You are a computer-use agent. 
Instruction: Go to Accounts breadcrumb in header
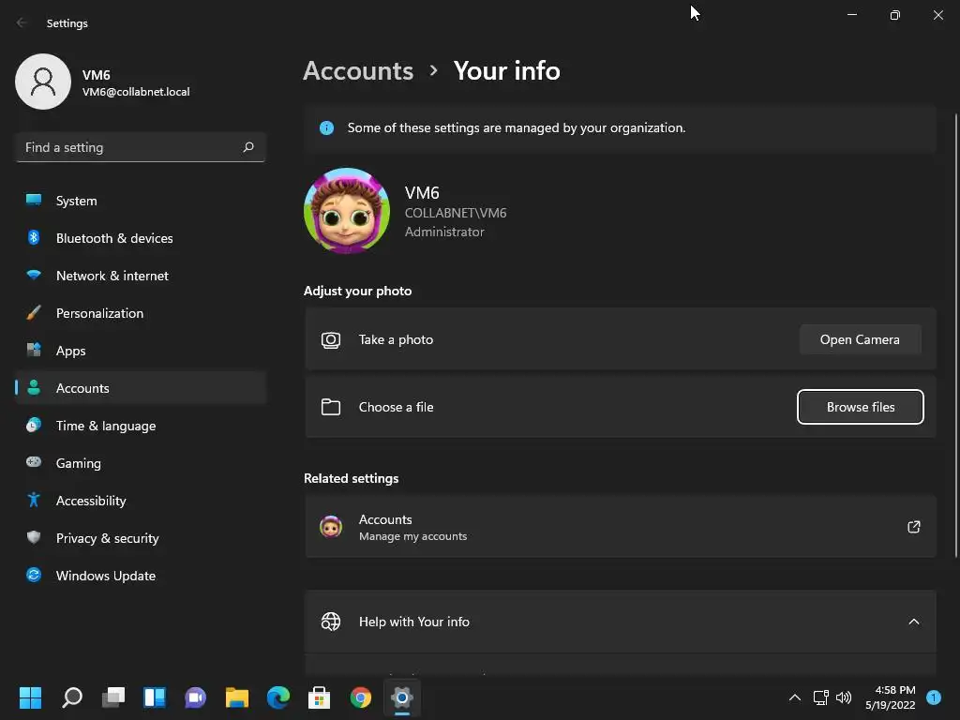[x=358, y=70]
